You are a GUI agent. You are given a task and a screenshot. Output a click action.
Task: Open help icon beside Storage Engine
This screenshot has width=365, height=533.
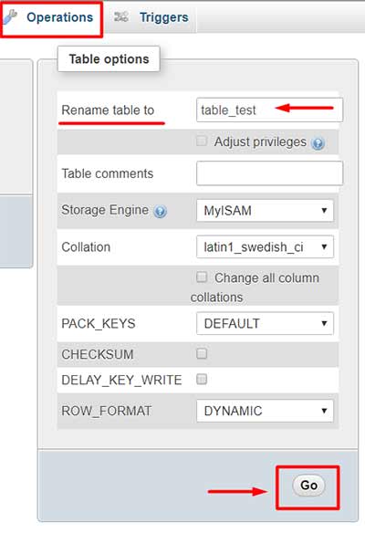pos(160,212)
